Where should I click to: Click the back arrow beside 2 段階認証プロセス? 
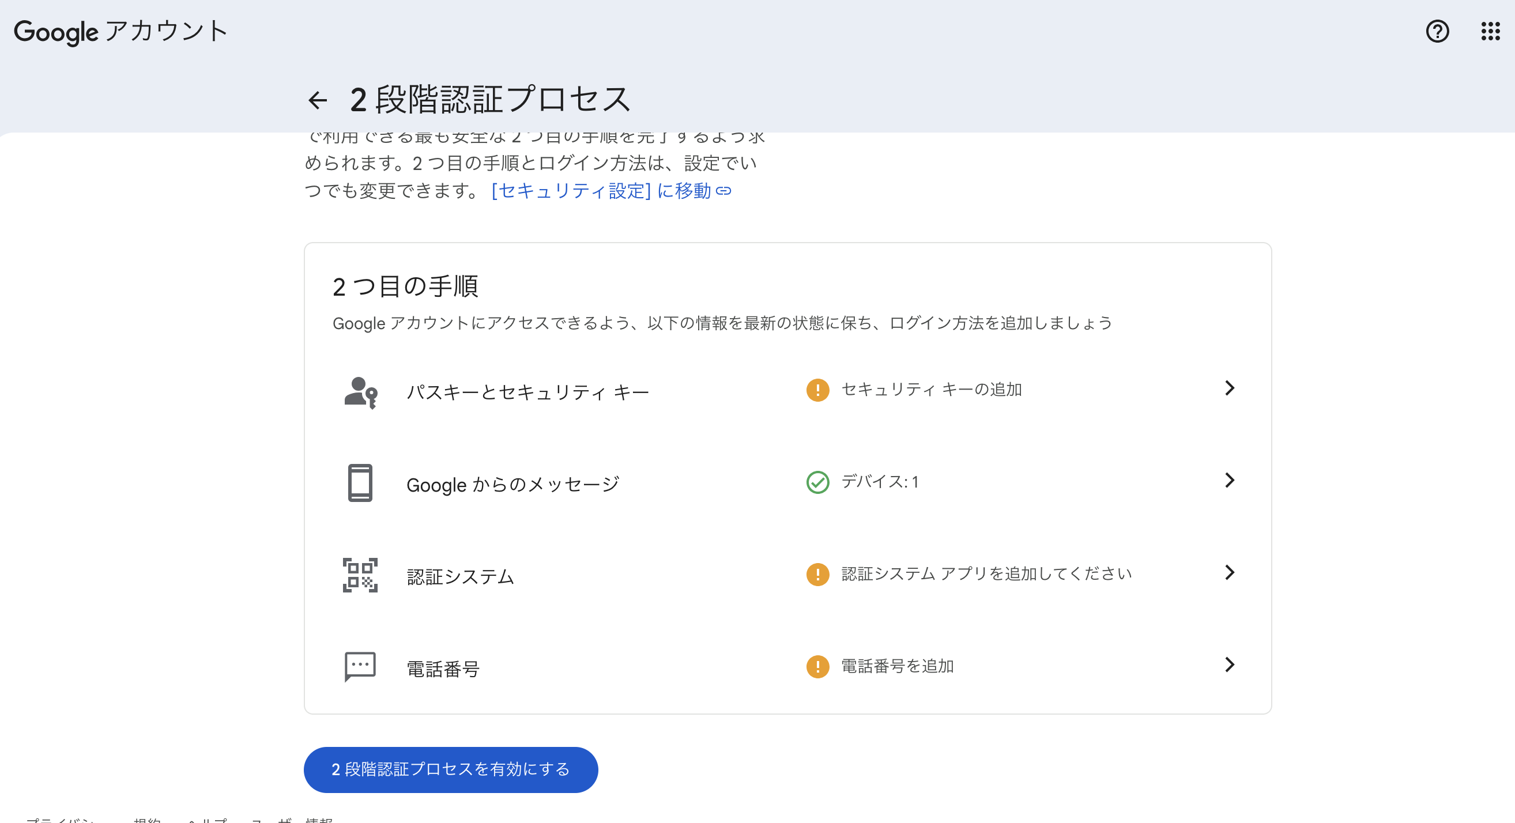click(x=318, y=100)
